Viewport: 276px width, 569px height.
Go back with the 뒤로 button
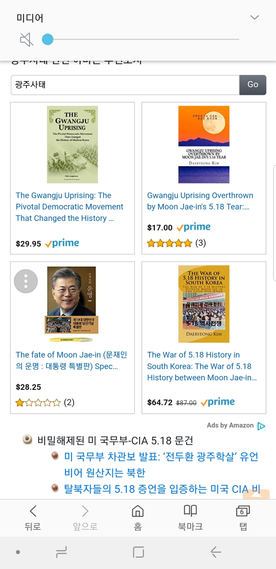tap(33, 517)
